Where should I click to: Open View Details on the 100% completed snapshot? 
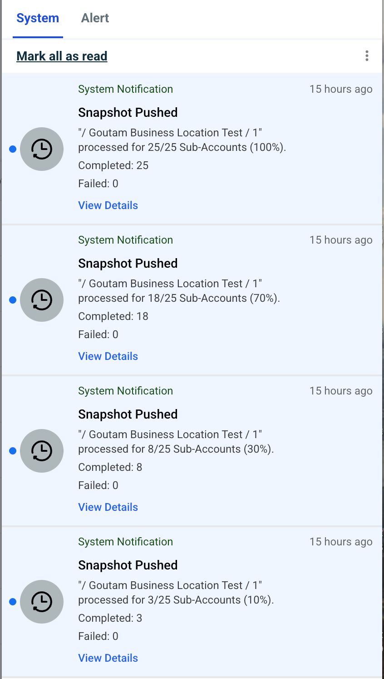pyautogui.click(x=108, y=205)
